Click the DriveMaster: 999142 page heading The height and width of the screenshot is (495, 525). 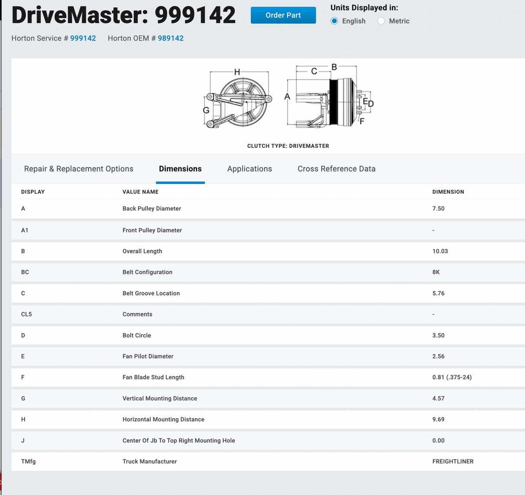(x=124, y=15)
